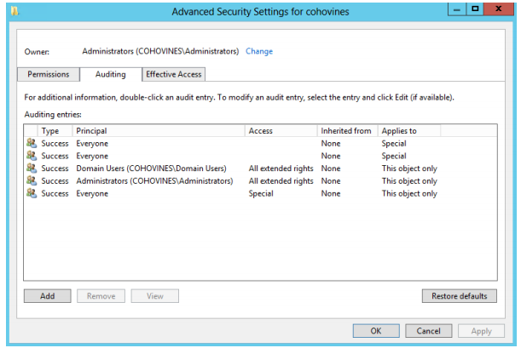Screen dimensions: 521x348
Task: Click the Change owner link
Action: 259,51
